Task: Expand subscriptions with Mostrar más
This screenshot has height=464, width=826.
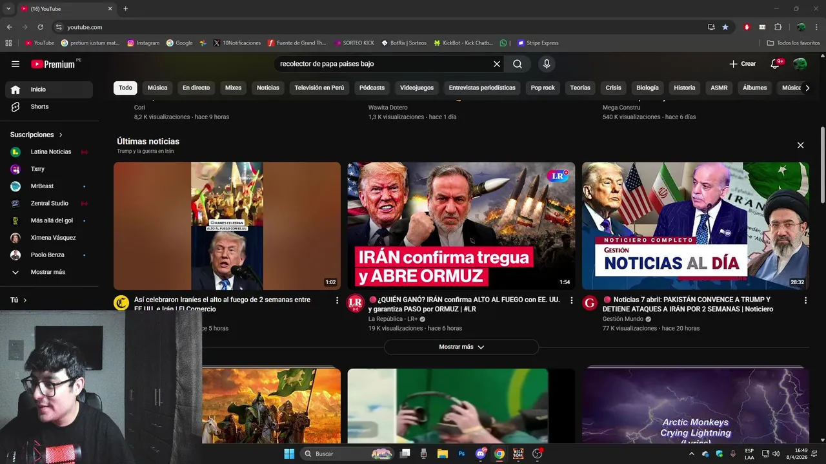Action: pyautogui.click(x=49, y=272)
